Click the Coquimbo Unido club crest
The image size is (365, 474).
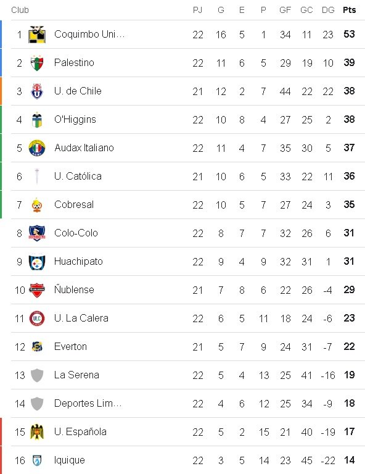tap(37, 35)
